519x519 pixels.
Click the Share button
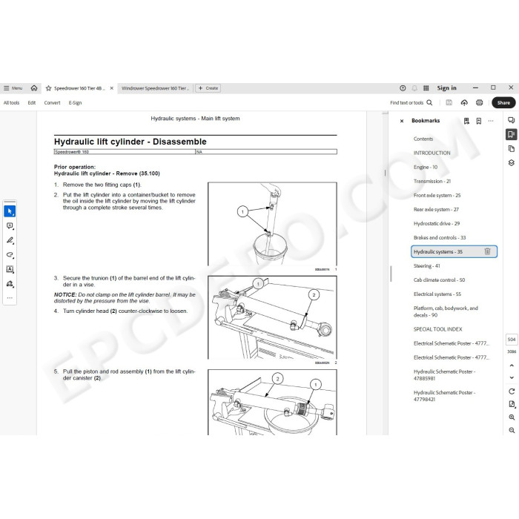tap(503, 102)
